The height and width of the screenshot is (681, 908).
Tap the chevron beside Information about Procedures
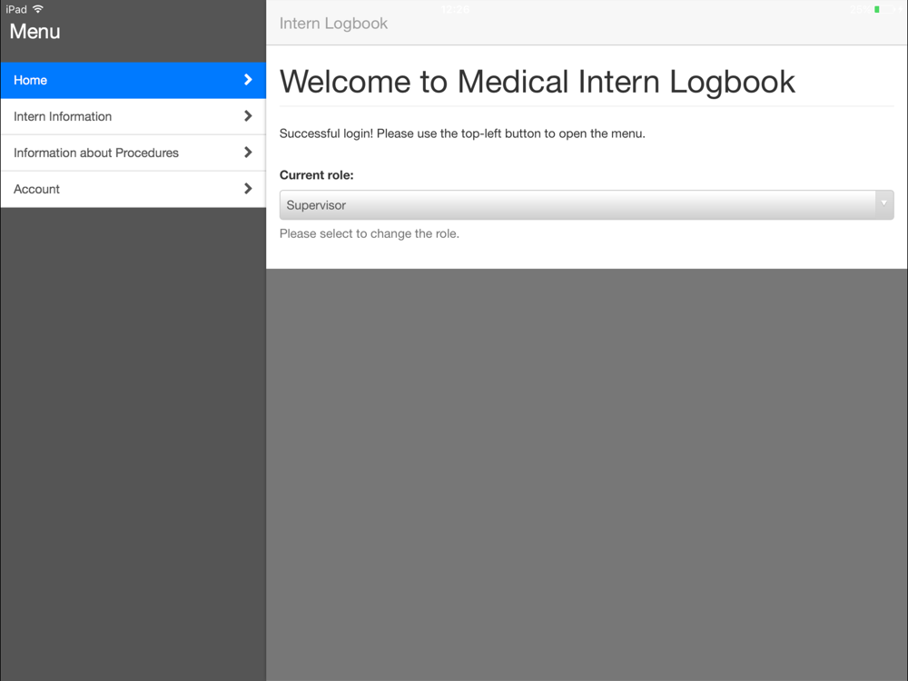248,153
